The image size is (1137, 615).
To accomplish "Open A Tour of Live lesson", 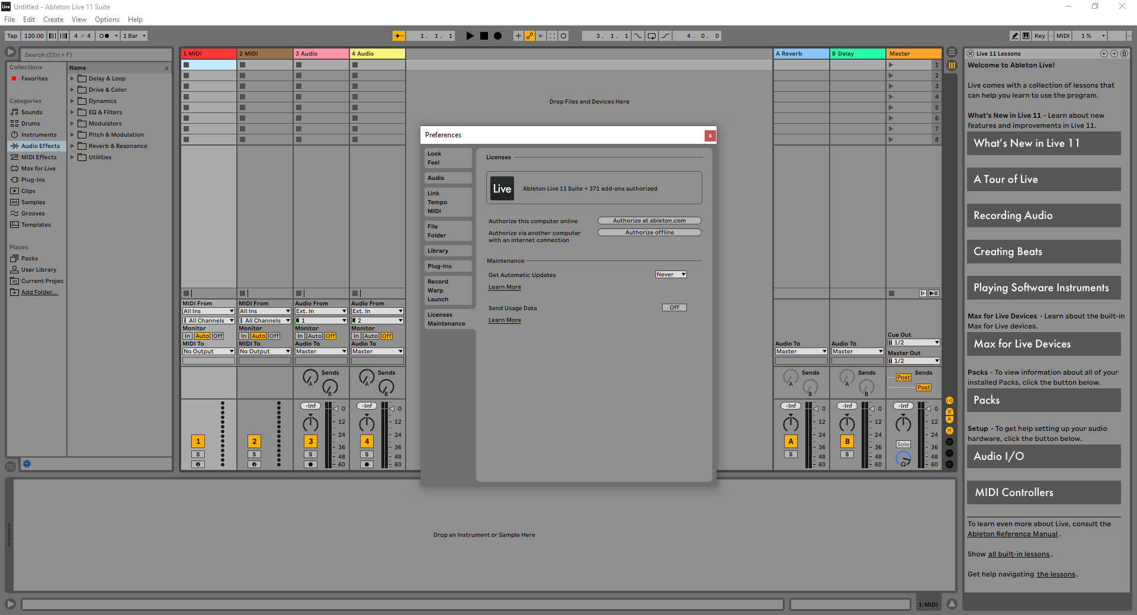I will 1043,179.
